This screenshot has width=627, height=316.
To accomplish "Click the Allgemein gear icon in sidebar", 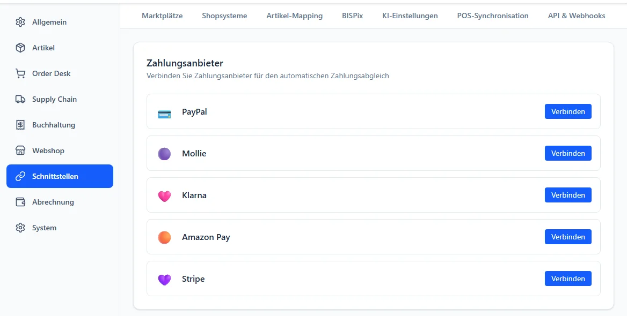I will point(20,22).
